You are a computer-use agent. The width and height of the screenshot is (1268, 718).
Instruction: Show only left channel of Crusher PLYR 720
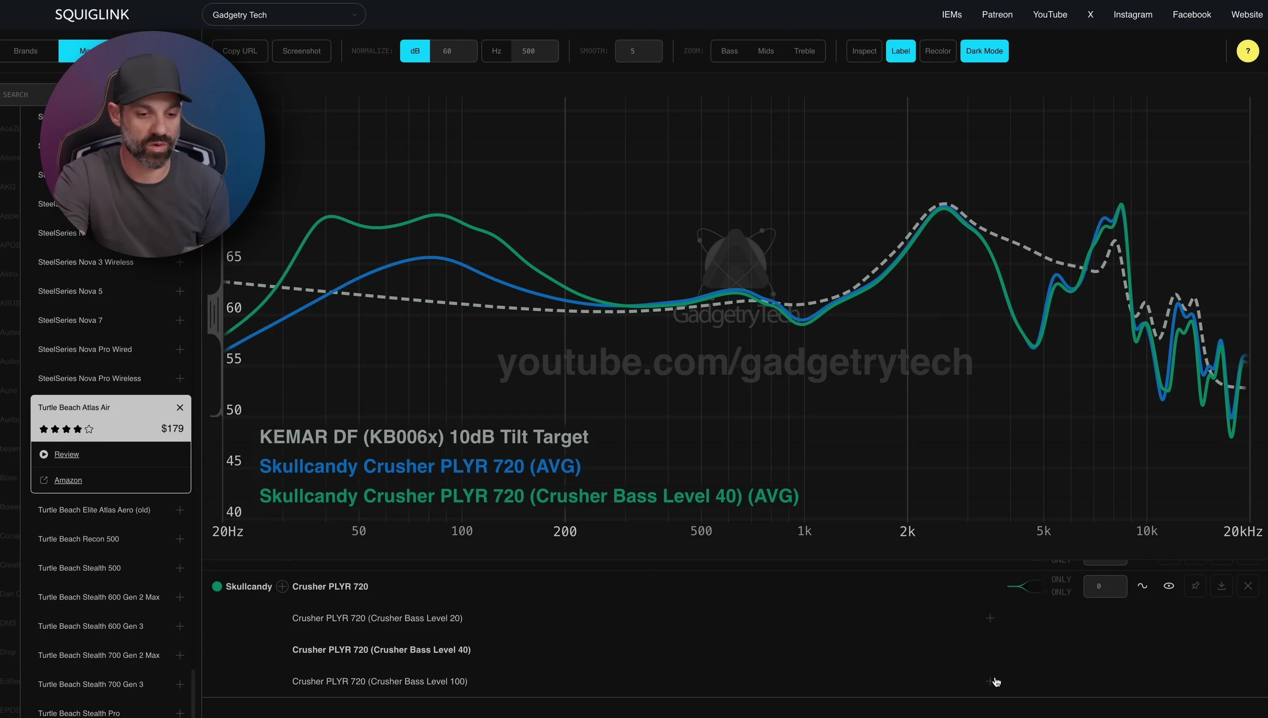pyautogui.click(x=1061, y=579)
